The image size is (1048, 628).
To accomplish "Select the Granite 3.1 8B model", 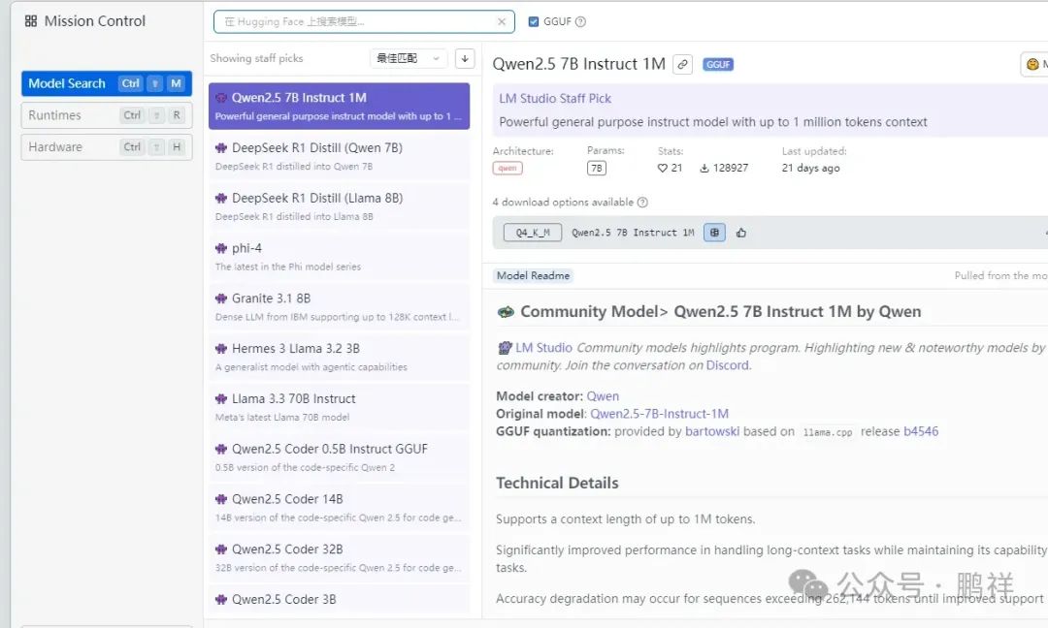I will click(339, 306).
